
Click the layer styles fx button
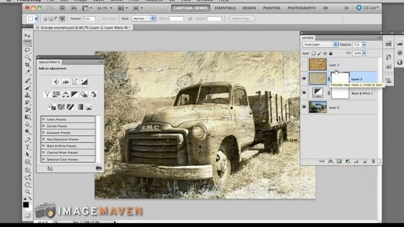pyautogui.click(x=331, y=161)
